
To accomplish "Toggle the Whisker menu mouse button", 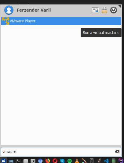I will click(x=4, y=161).
